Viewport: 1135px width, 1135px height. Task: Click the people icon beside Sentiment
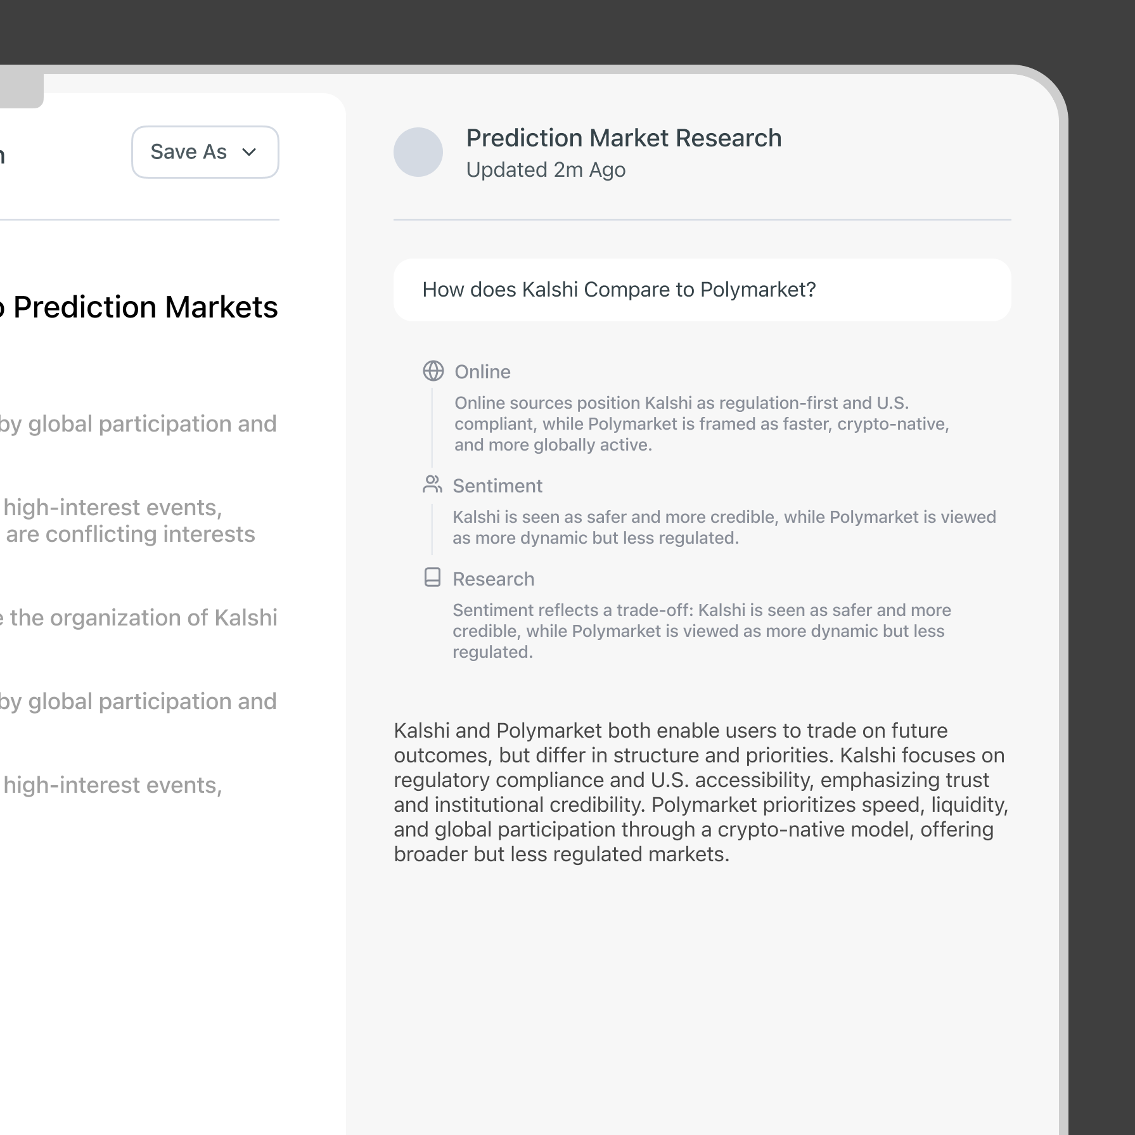(432, 485)
